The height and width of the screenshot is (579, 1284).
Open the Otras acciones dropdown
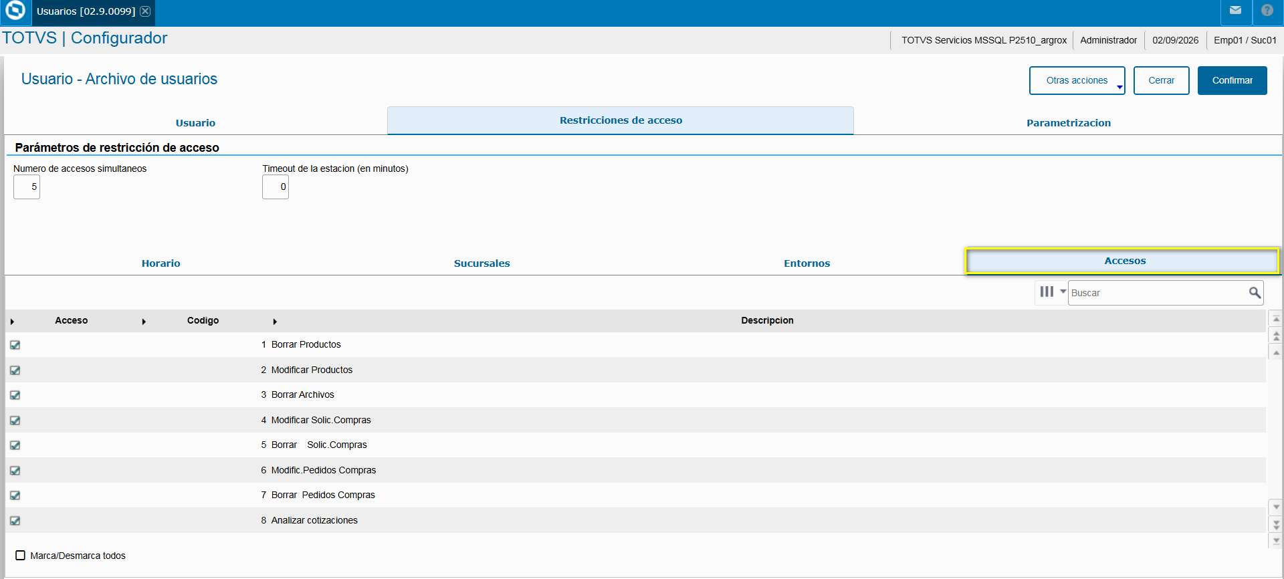[x=1077, y=80]
